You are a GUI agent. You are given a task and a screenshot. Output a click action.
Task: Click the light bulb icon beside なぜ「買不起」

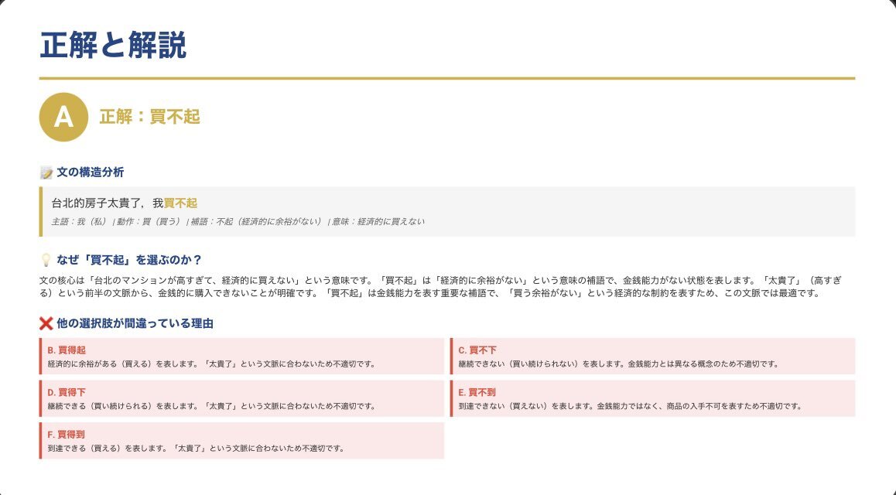click(46, 260)
